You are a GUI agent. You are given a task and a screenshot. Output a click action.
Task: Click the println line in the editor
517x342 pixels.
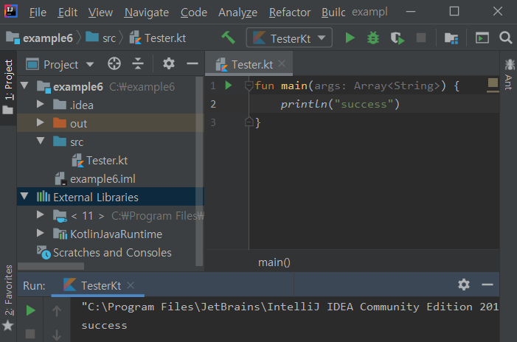[340, 104]
